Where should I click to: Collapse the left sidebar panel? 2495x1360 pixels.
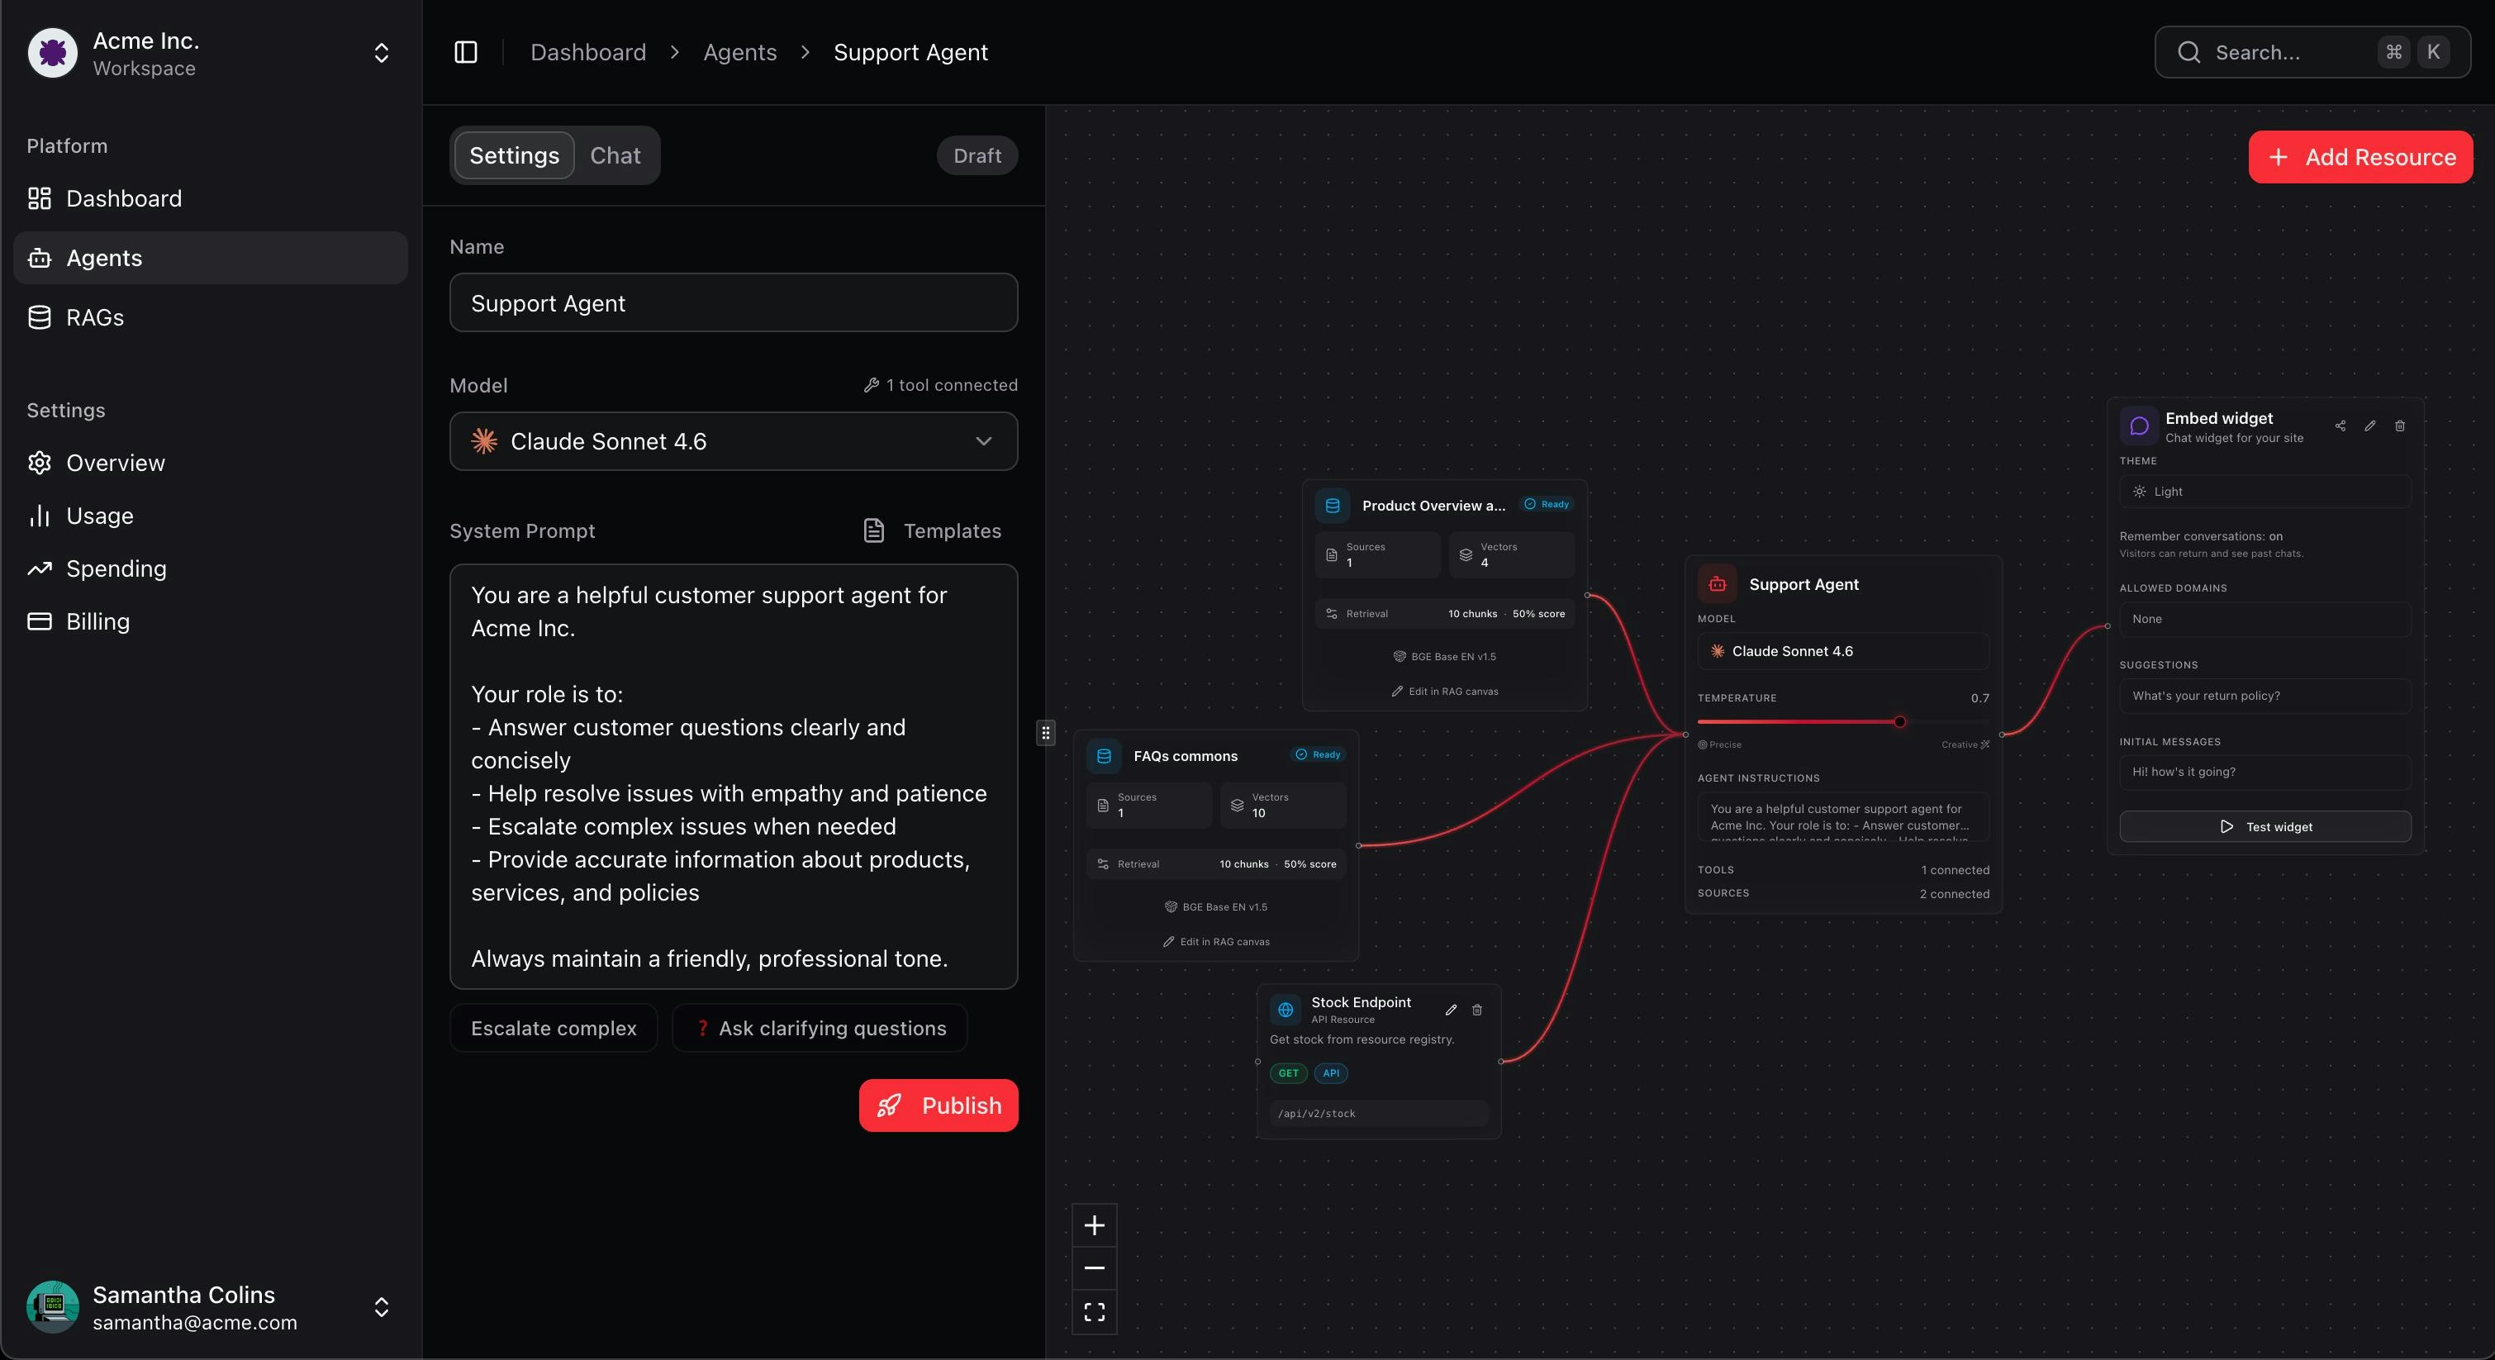[465, 52]
